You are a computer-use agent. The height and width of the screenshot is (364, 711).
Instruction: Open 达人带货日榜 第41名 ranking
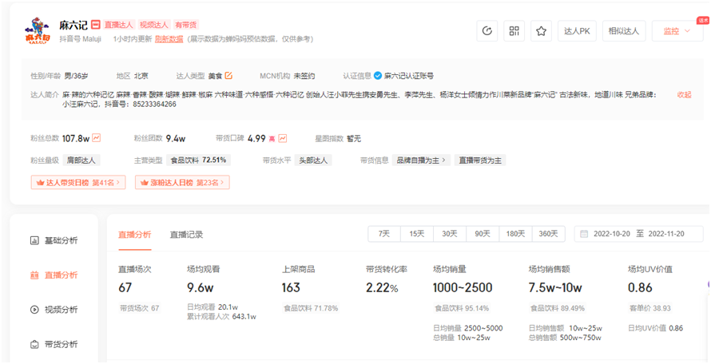click(78, 183)
